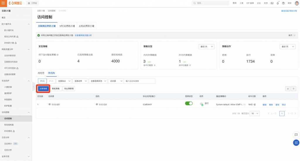Open 最近7天 dropdown in 策略动作 card
Screen dimensions: 300x161
pyautogui.click(x=288, y=46)
